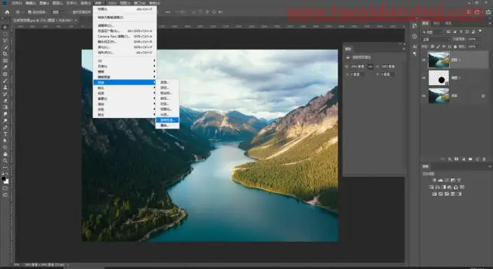The image size is (493, 269).
Task: Add a layer style with fx icon
Action: coord(450,159)
